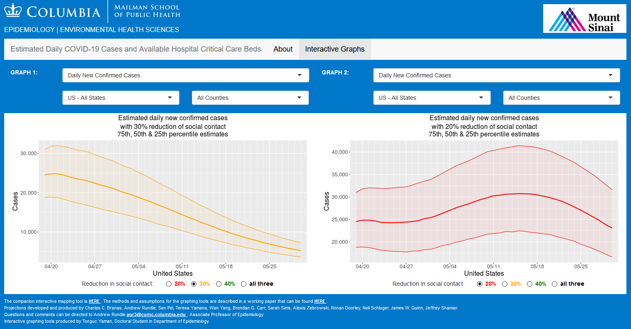Image resolution: width=631 pixels, height=329 pixels.
Task: Open Graph 1 All Counties dropdown
Action: pos(250,98)
